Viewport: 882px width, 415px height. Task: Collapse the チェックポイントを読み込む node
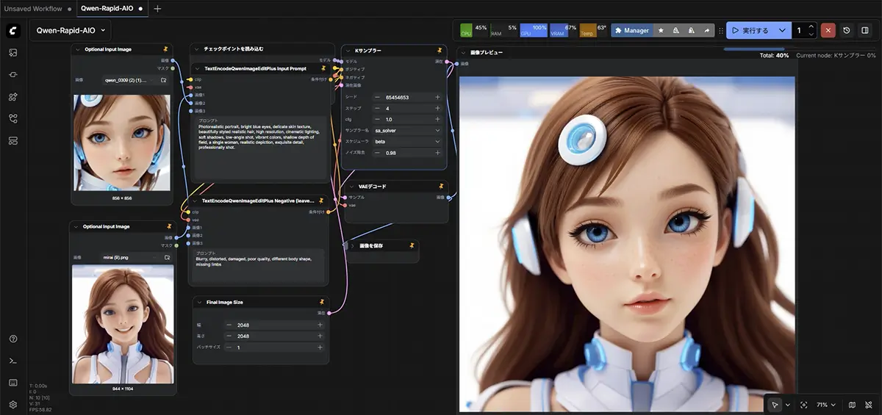coord(197,48)
